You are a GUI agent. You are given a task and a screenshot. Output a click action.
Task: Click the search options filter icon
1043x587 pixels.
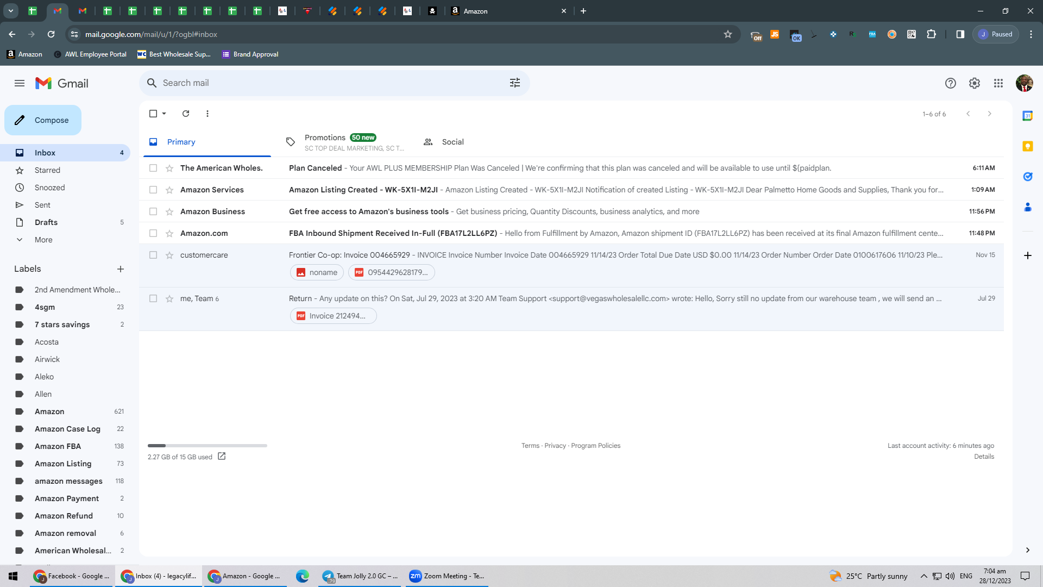click(x=515, y=83)
